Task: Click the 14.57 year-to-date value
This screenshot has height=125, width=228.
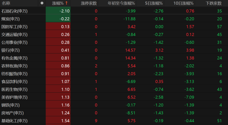Action: (130, 50)
